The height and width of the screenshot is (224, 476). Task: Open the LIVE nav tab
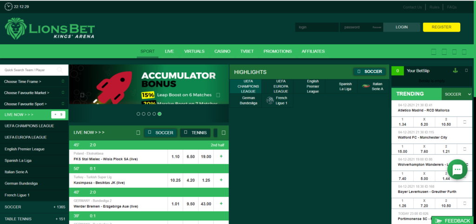(169, 51)
